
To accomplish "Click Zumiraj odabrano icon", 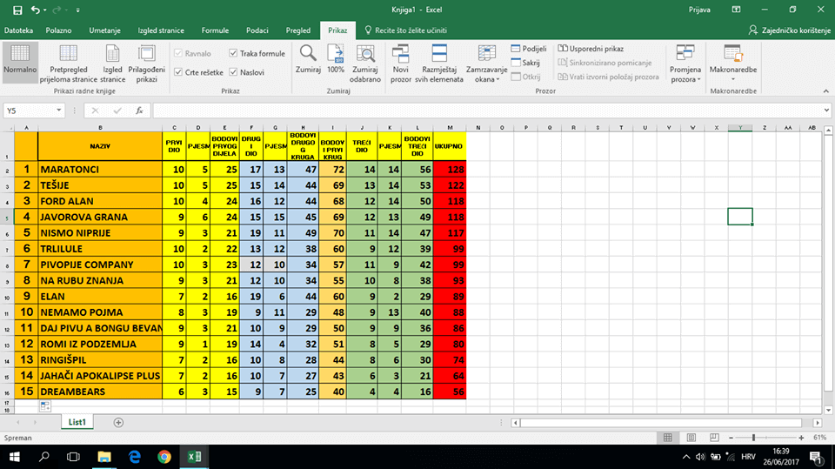I will pos(365,54).
